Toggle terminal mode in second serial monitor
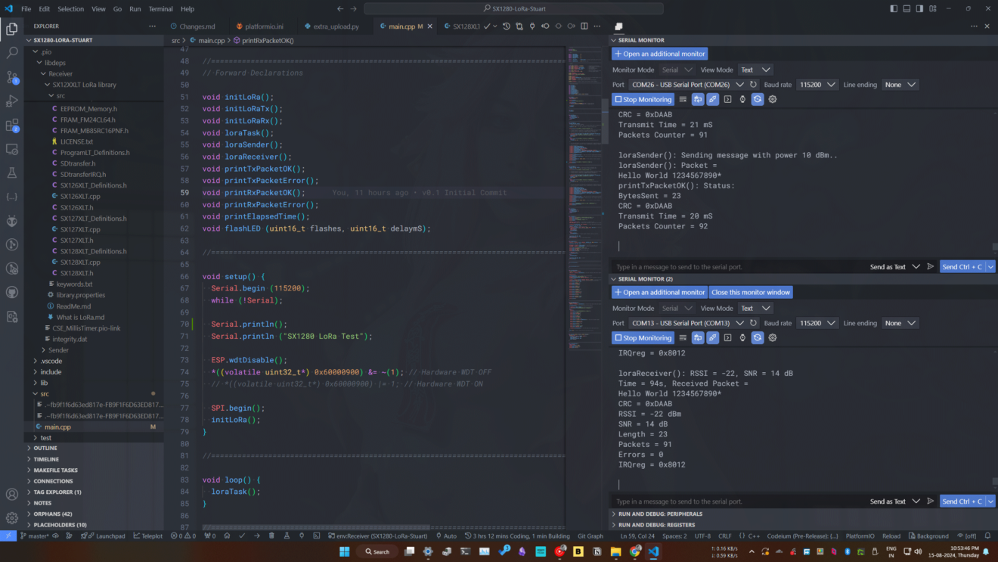 [727, 338]
